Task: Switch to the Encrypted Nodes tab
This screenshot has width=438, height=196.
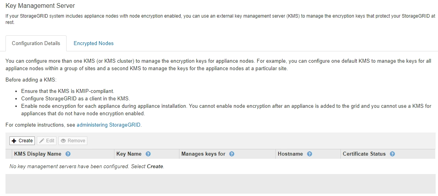Action: coord(94,44)
